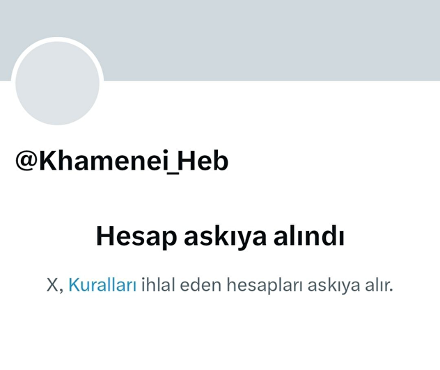Click the white ring around avatar
This screenshot has height=370, width=440.
(58, 39)
